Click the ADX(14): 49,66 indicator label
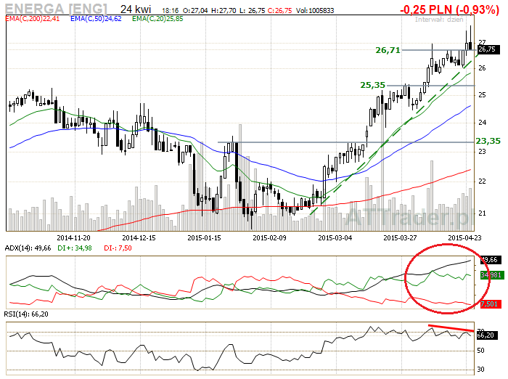Viewport: 508px width, 379px height. coord(28,248)
